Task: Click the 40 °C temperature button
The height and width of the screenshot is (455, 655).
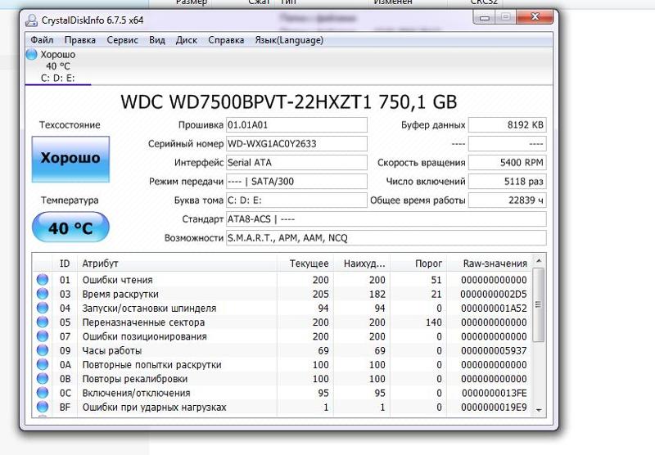Action: pyautogui.click(x=70, y=227)
